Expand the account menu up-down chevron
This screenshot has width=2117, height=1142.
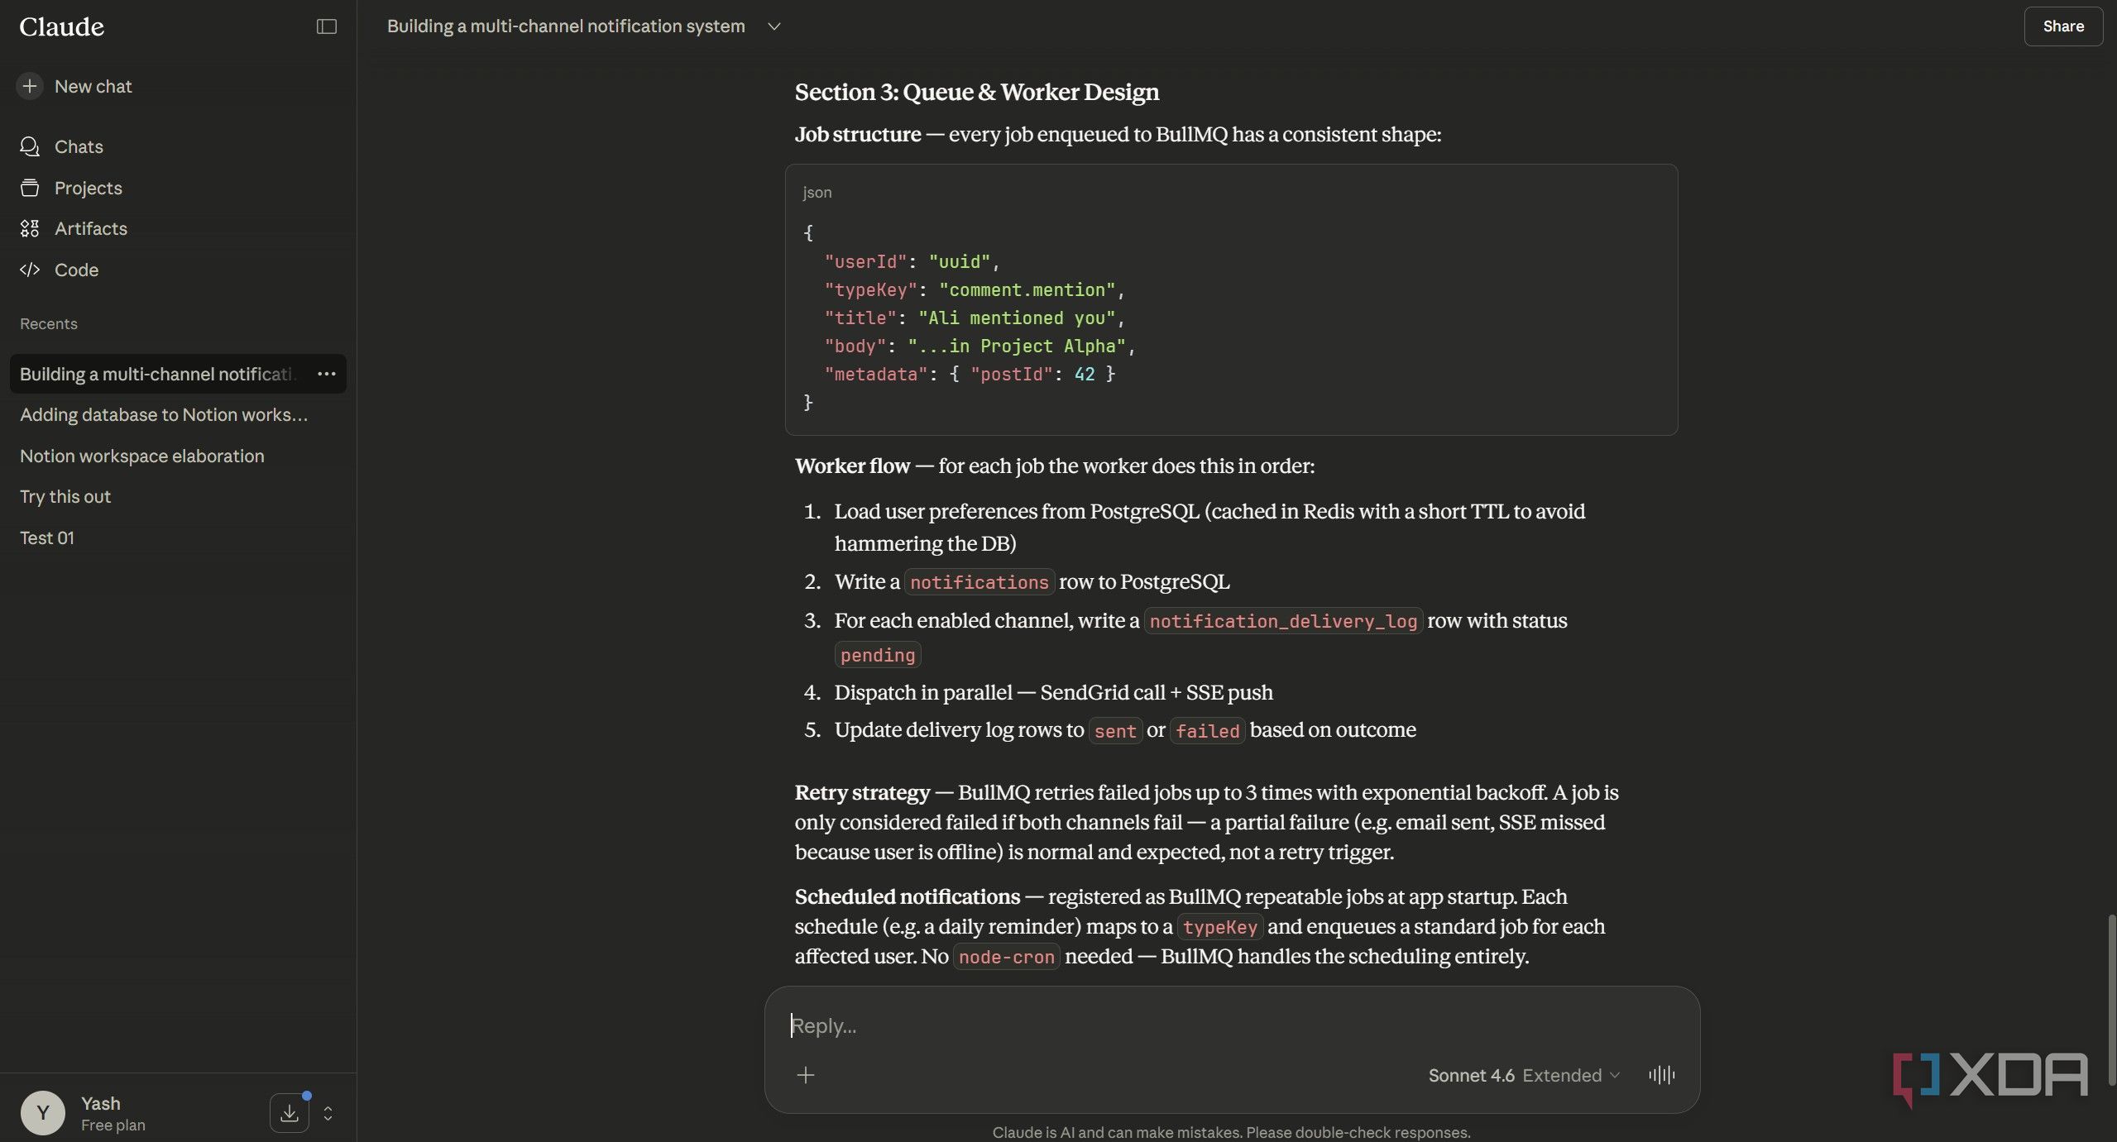[328, 1113]
